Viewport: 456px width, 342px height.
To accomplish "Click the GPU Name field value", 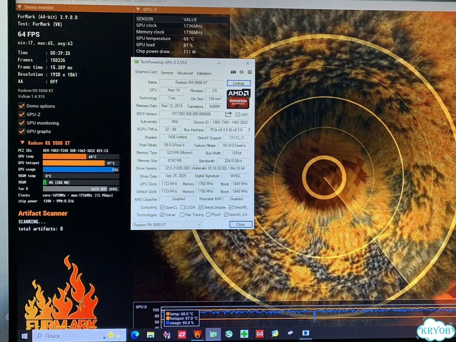I will (x=191, y=83).
